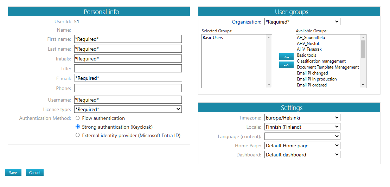Open the Home Page dropdown

coord(302,146)
